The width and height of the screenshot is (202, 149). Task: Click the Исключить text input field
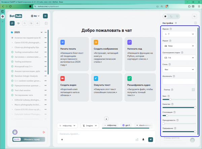[179, 81]
